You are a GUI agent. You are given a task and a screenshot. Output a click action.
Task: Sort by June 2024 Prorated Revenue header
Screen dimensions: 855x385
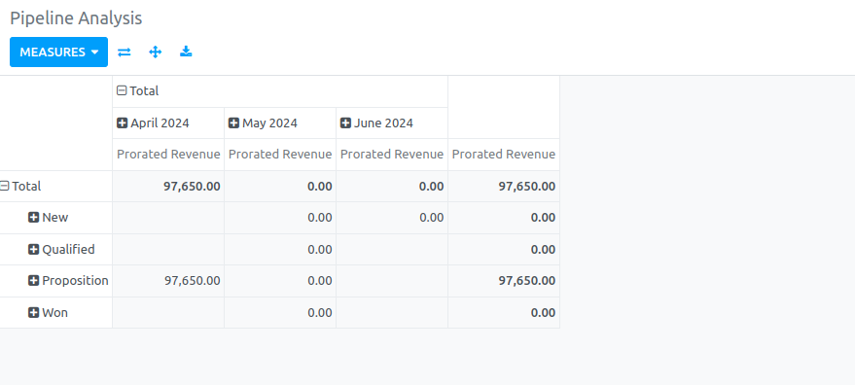(392, 155)
